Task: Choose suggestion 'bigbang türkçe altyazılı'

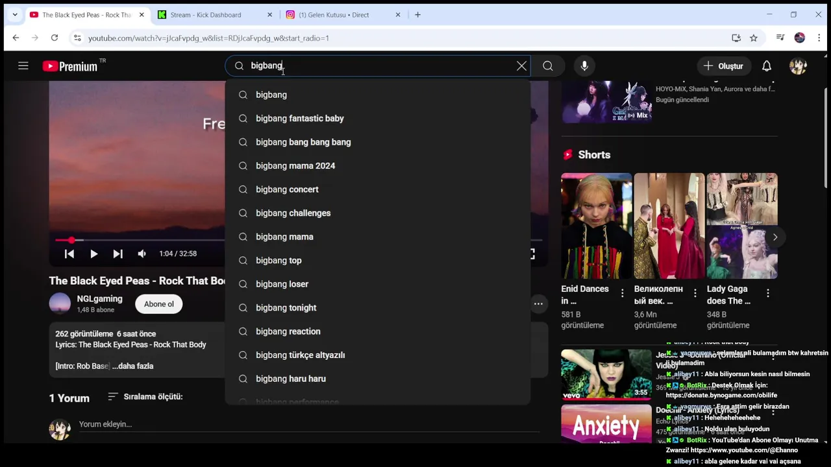Action: pyautogui.click(x=378, y=355)
